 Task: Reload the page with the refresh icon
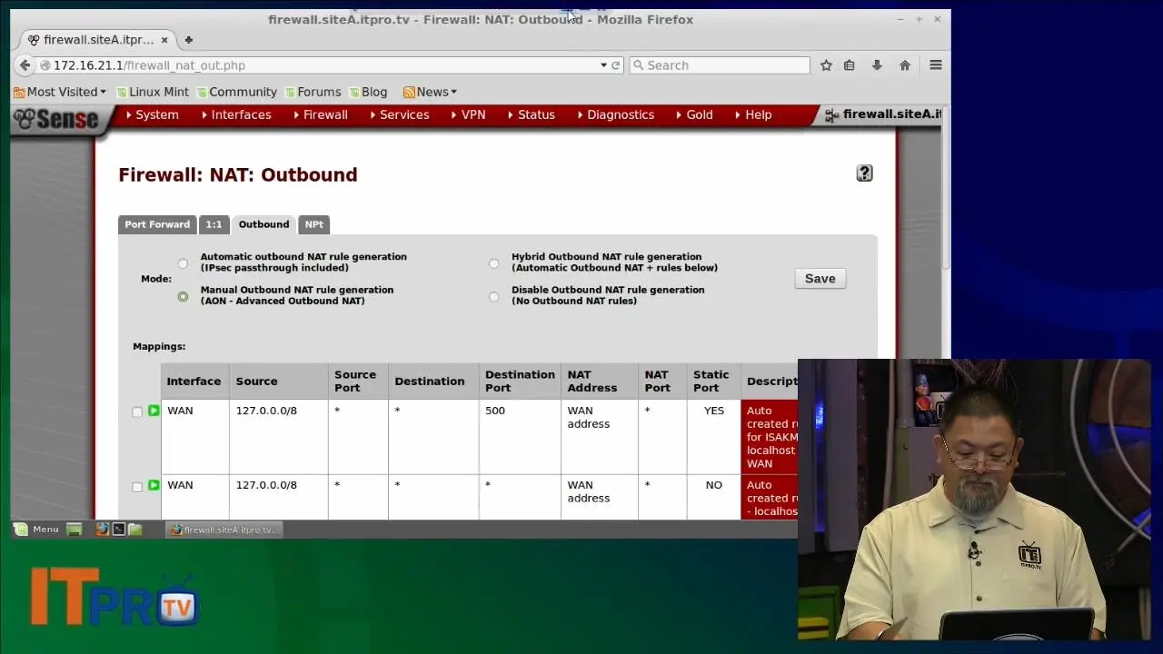coord(615,65)
